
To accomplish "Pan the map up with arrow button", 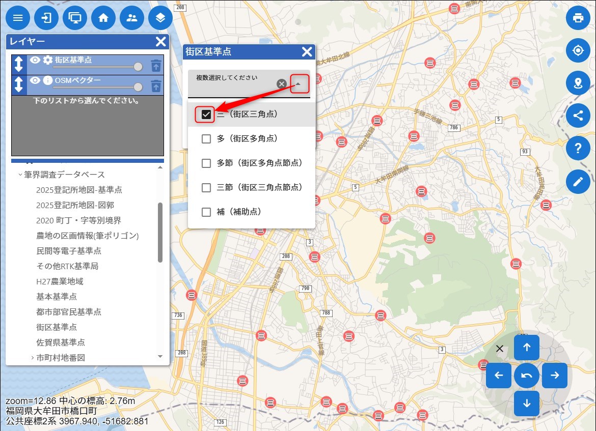I will 527,348.
